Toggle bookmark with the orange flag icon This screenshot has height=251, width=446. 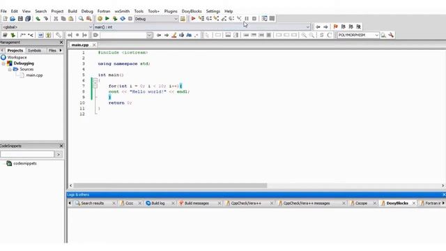point(336,26)
